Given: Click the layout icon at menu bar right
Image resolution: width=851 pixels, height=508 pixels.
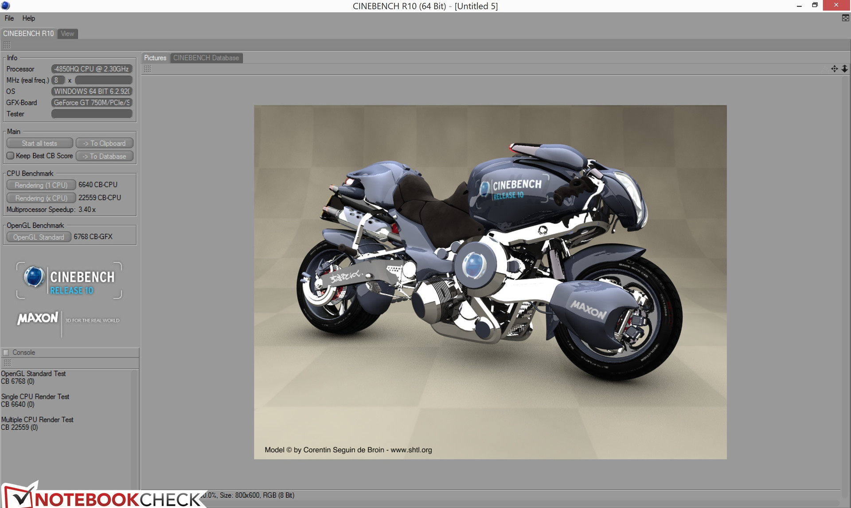Looking at the screenshot, I should (845, 18).
